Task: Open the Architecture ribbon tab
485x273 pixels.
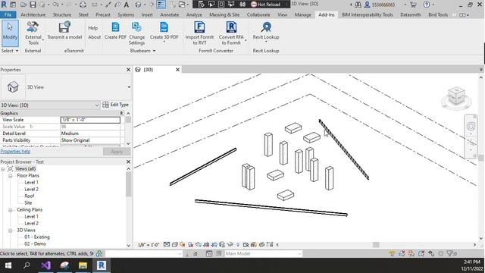Action: click(x=33, y=14)
